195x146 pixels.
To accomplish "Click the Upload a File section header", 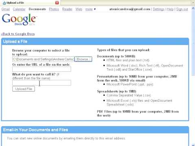I will (95, 41).
